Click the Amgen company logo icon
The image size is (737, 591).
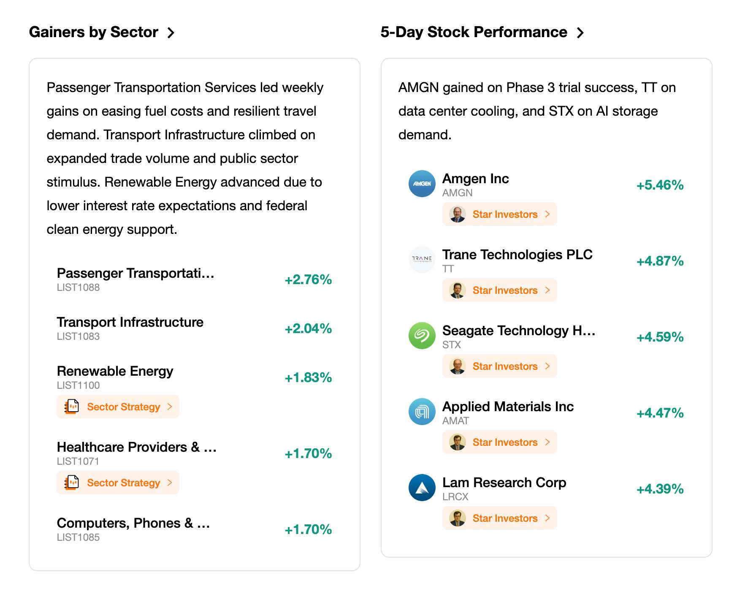tap(422, 184)
